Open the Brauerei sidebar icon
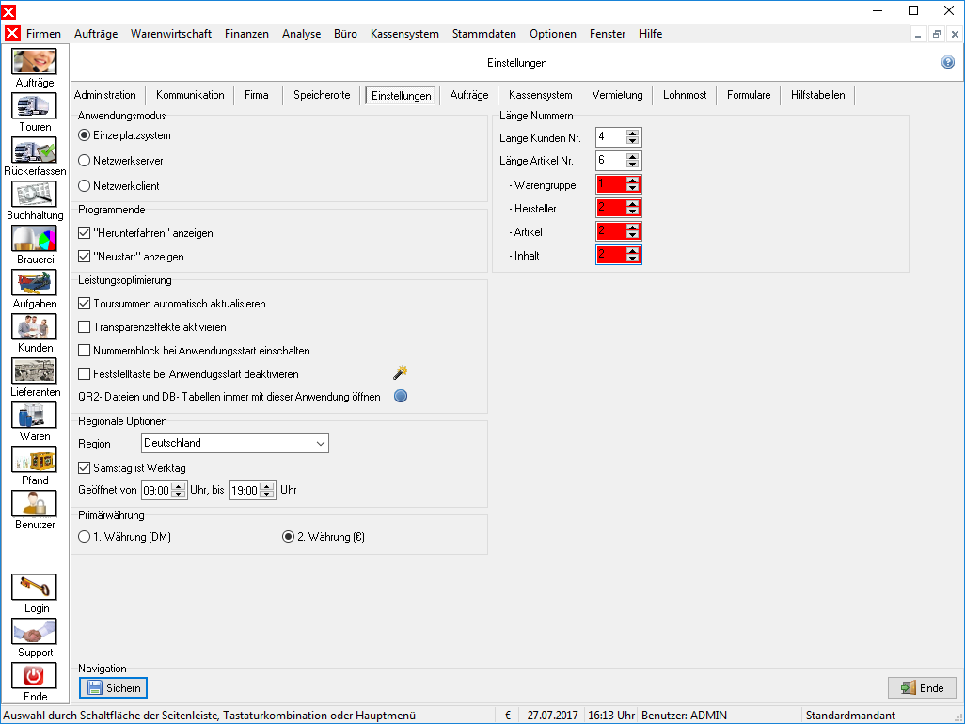 (x=34, y=239)
